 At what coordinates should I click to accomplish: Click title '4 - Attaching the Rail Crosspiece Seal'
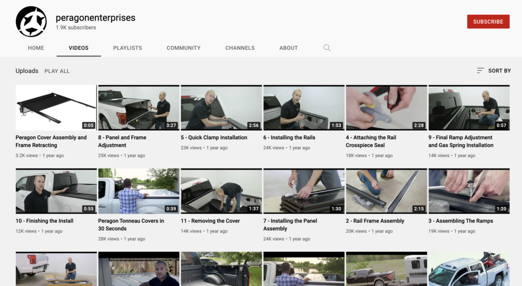point(371,141)
